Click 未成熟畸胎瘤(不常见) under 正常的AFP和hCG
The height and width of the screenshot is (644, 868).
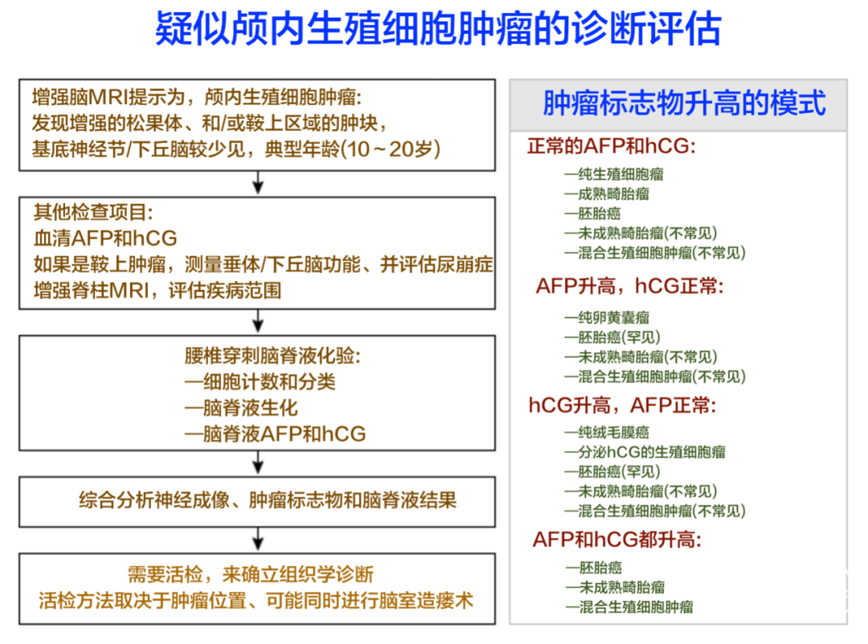click(641, 233)
